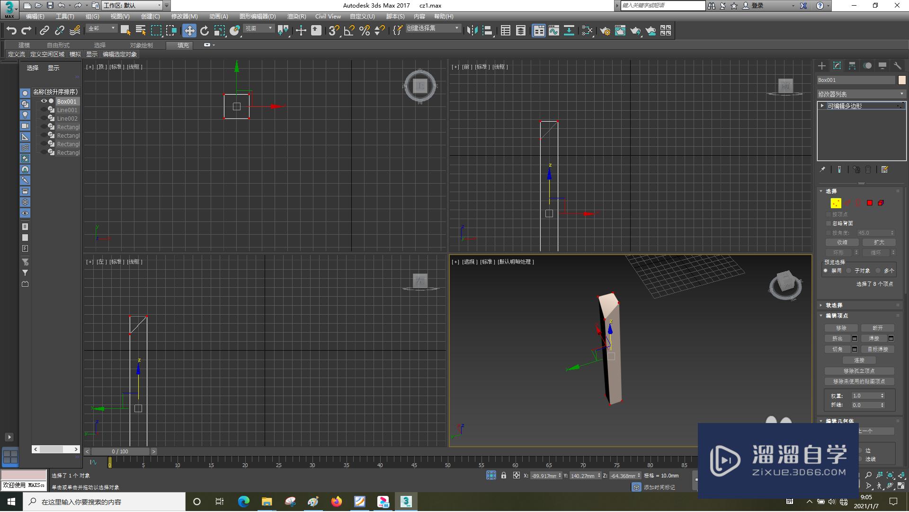Open the 编辑(E) menu
Image resolution: width=909 pixels, height=512 pixels.
point(35,17)
